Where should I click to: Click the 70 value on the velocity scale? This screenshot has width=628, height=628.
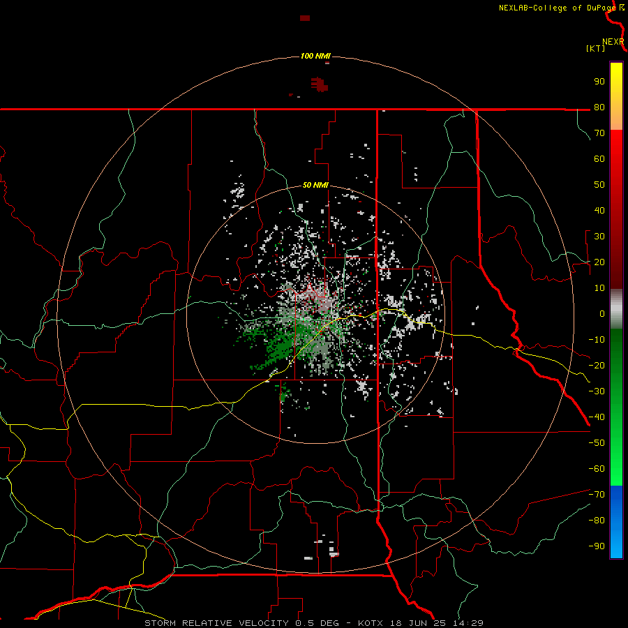599,133
